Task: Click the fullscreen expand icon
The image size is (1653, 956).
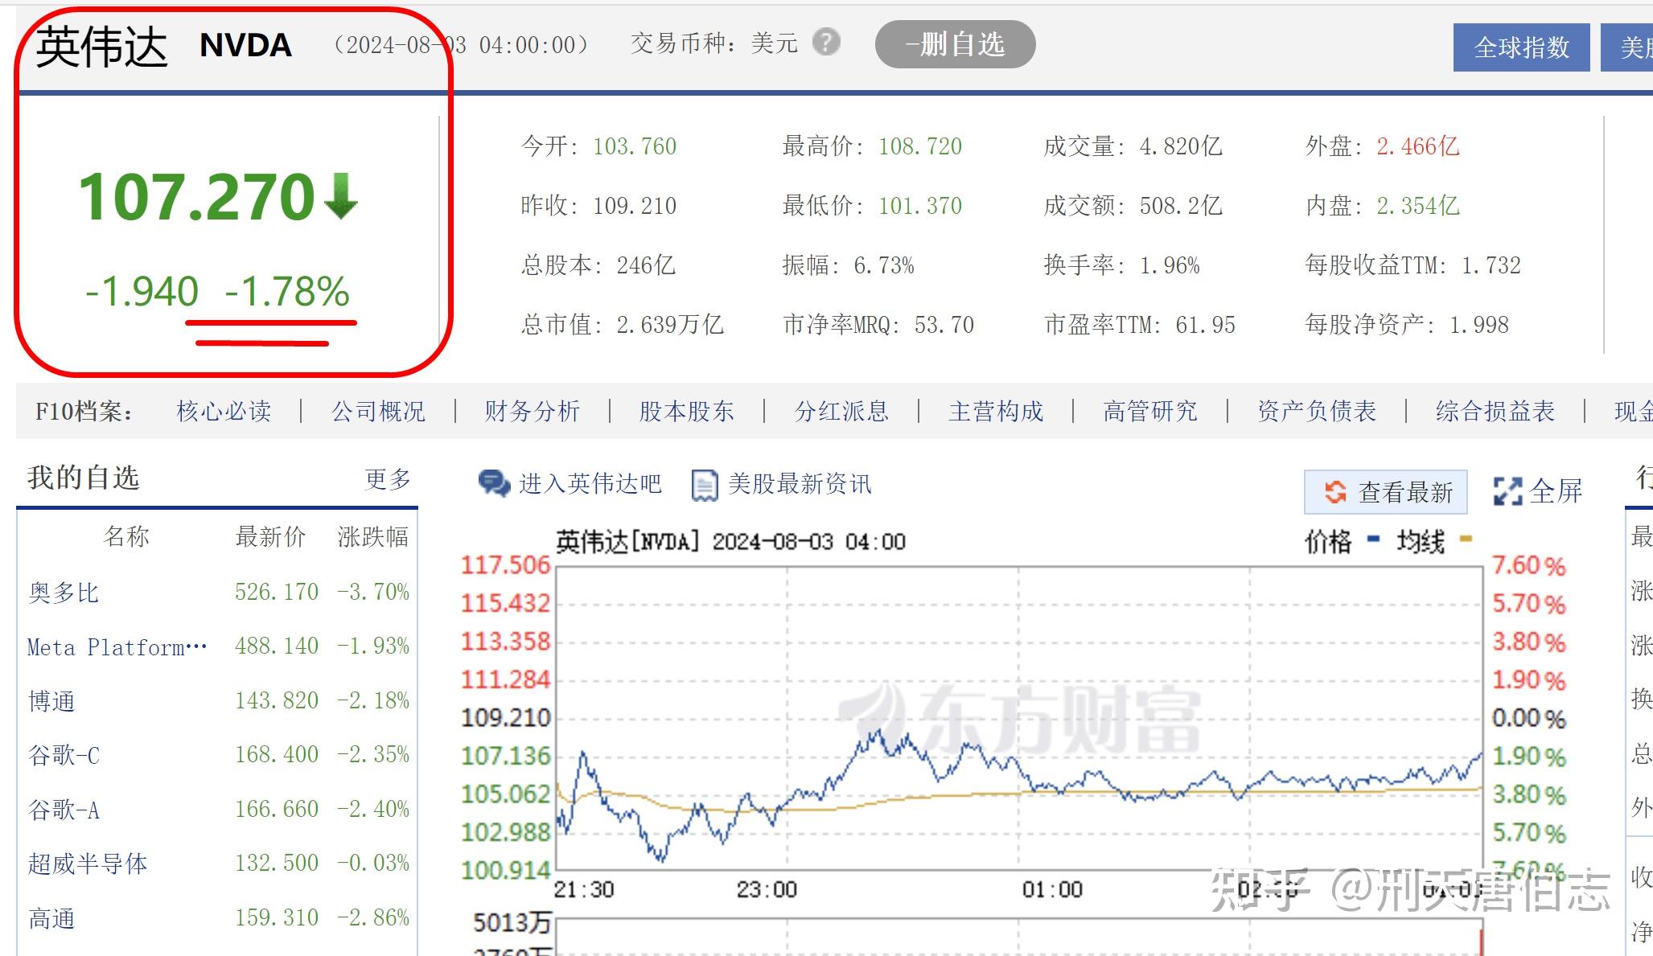Action: click(1507, 491)
